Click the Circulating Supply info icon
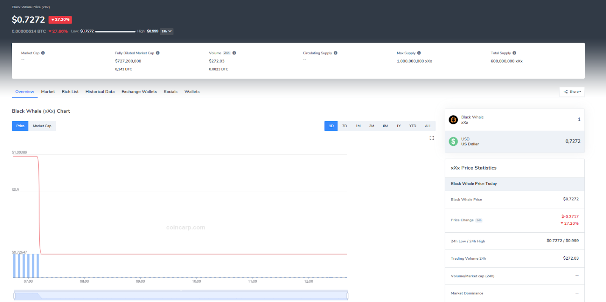Screen dimensions: 606x302 pyautogui.click(x=336, y=53)
